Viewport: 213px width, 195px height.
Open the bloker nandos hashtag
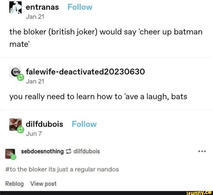click(62, 169)
